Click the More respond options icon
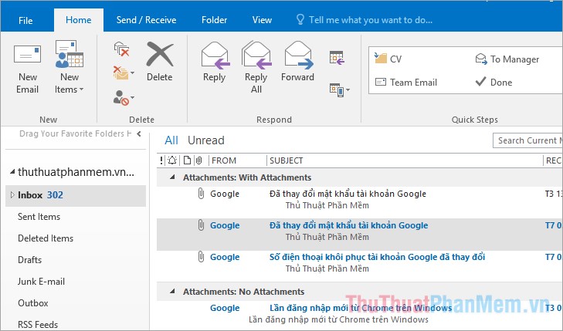 click(x=337, y=90)
